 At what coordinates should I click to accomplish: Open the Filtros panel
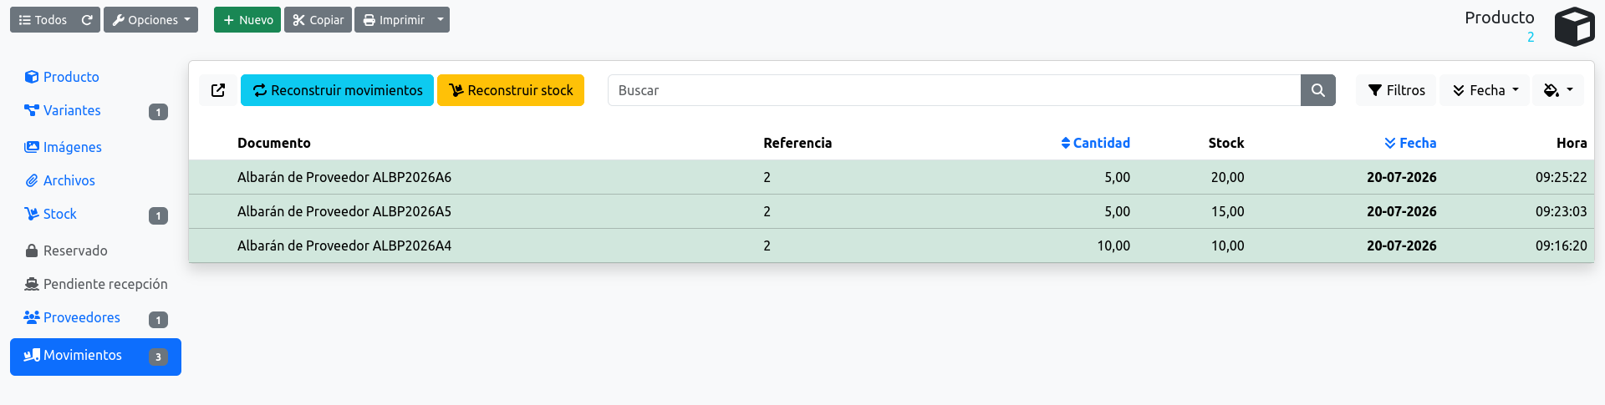[1396, 90]
